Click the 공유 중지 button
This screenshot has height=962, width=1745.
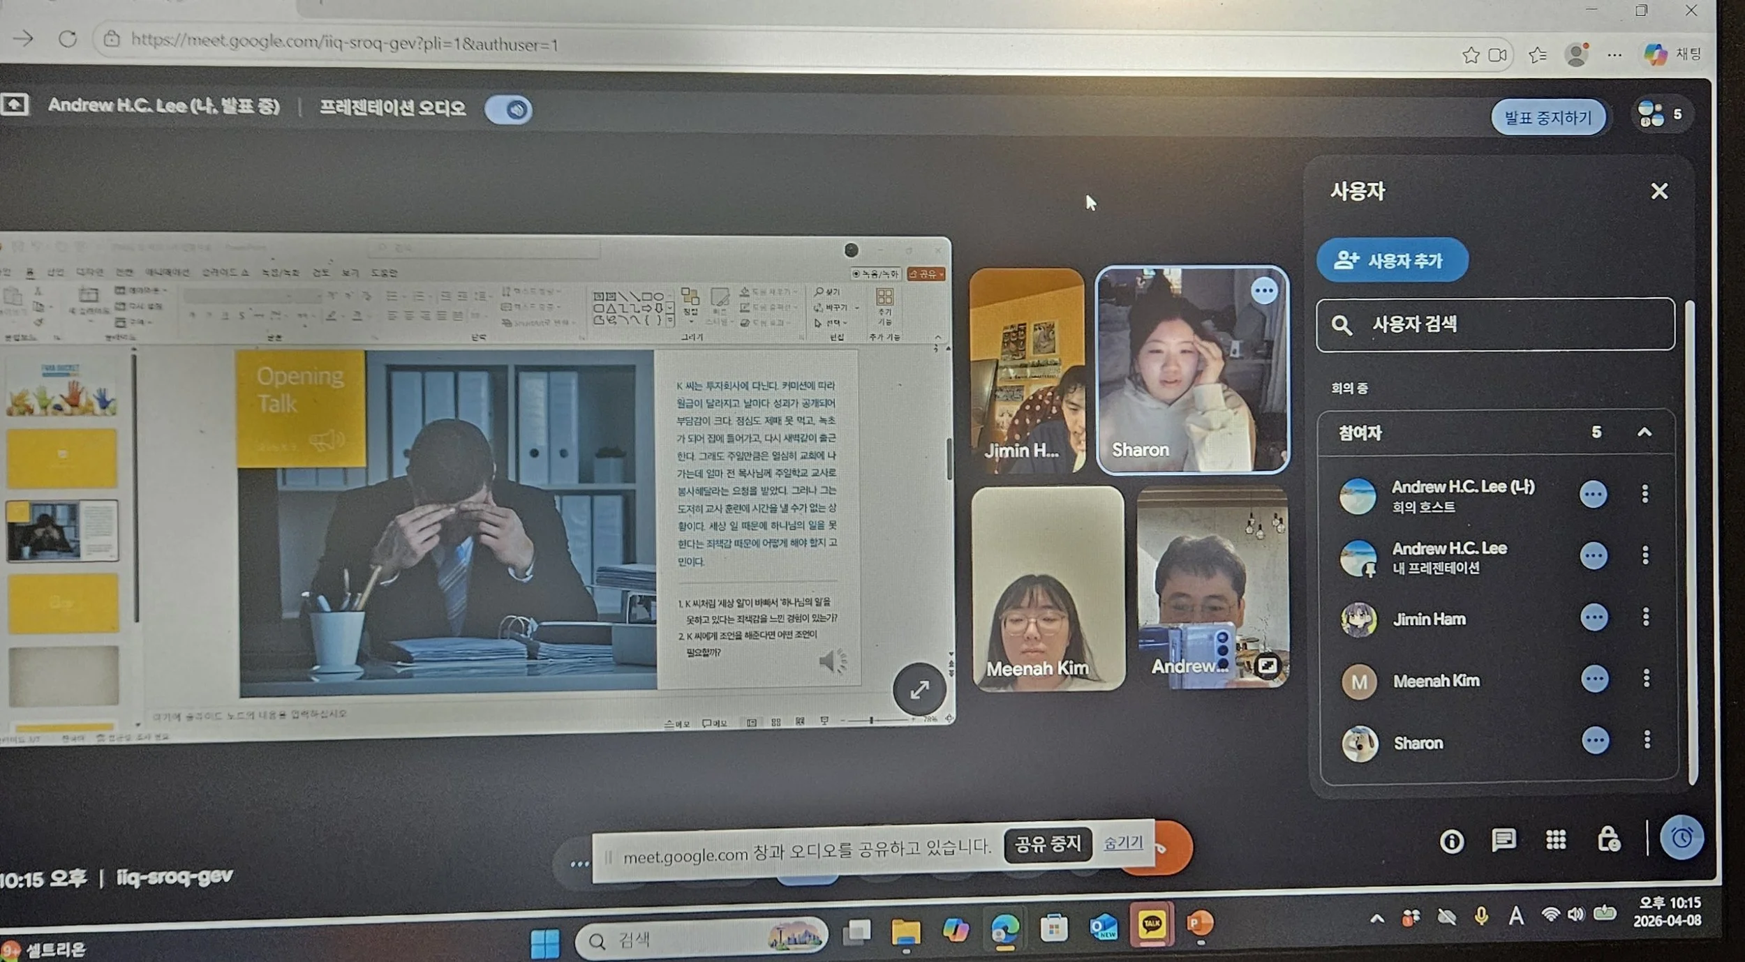click(1048, 845)
